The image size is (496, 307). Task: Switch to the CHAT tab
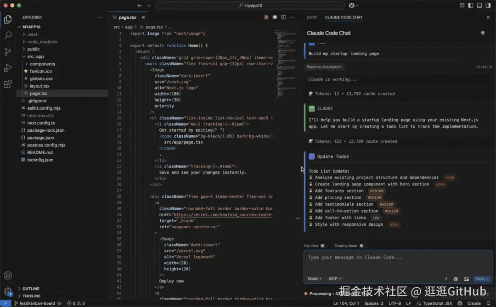[x=312, y=17]
